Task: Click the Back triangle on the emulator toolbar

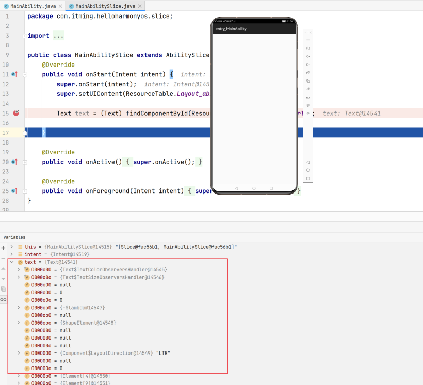Action: pos(308,162)
